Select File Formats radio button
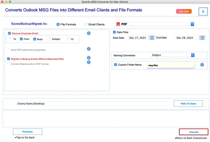The image size is (210, 142). (x=58, y=25)
